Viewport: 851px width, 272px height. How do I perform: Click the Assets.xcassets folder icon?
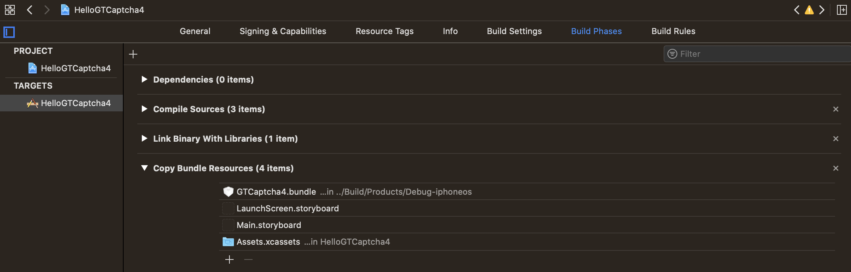pyautogui.click(x=228, y=241)
